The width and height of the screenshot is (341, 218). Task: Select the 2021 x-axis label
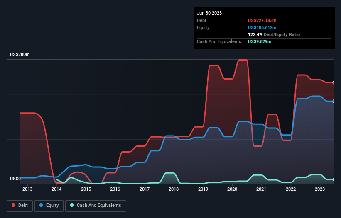coord(261,189)
